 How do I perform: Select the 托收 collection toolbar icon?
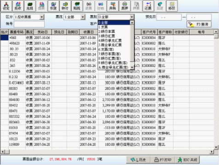18,6
